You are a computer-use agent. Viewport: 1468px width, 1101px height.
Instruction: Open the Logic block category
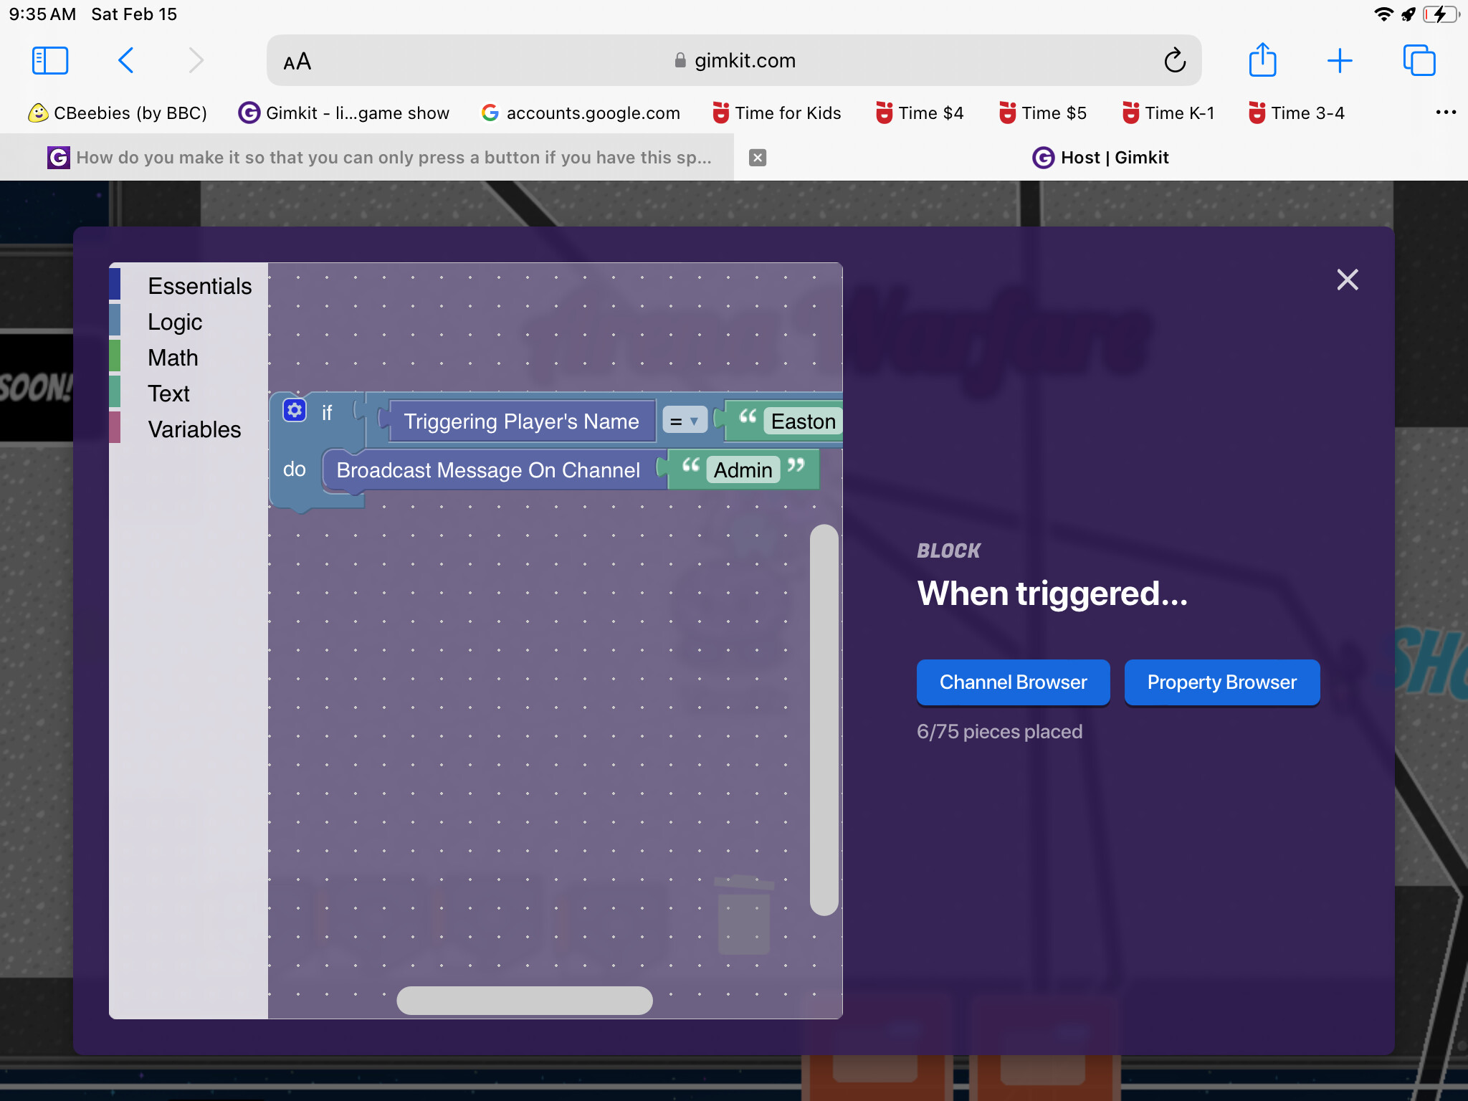pyautogui.click(x=175, y=321)
